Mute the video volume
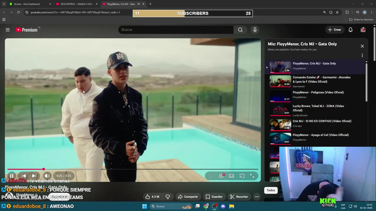Screen dimensions: 376x211 click(x=47, y=176)
